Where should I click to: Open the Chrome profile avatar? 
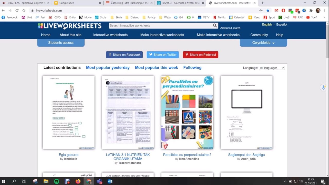318,11
